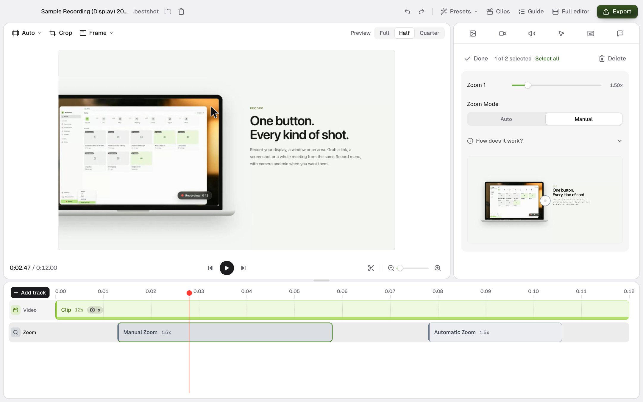Delete the selected zoom
643x402 pixels.
coord(612,59)
